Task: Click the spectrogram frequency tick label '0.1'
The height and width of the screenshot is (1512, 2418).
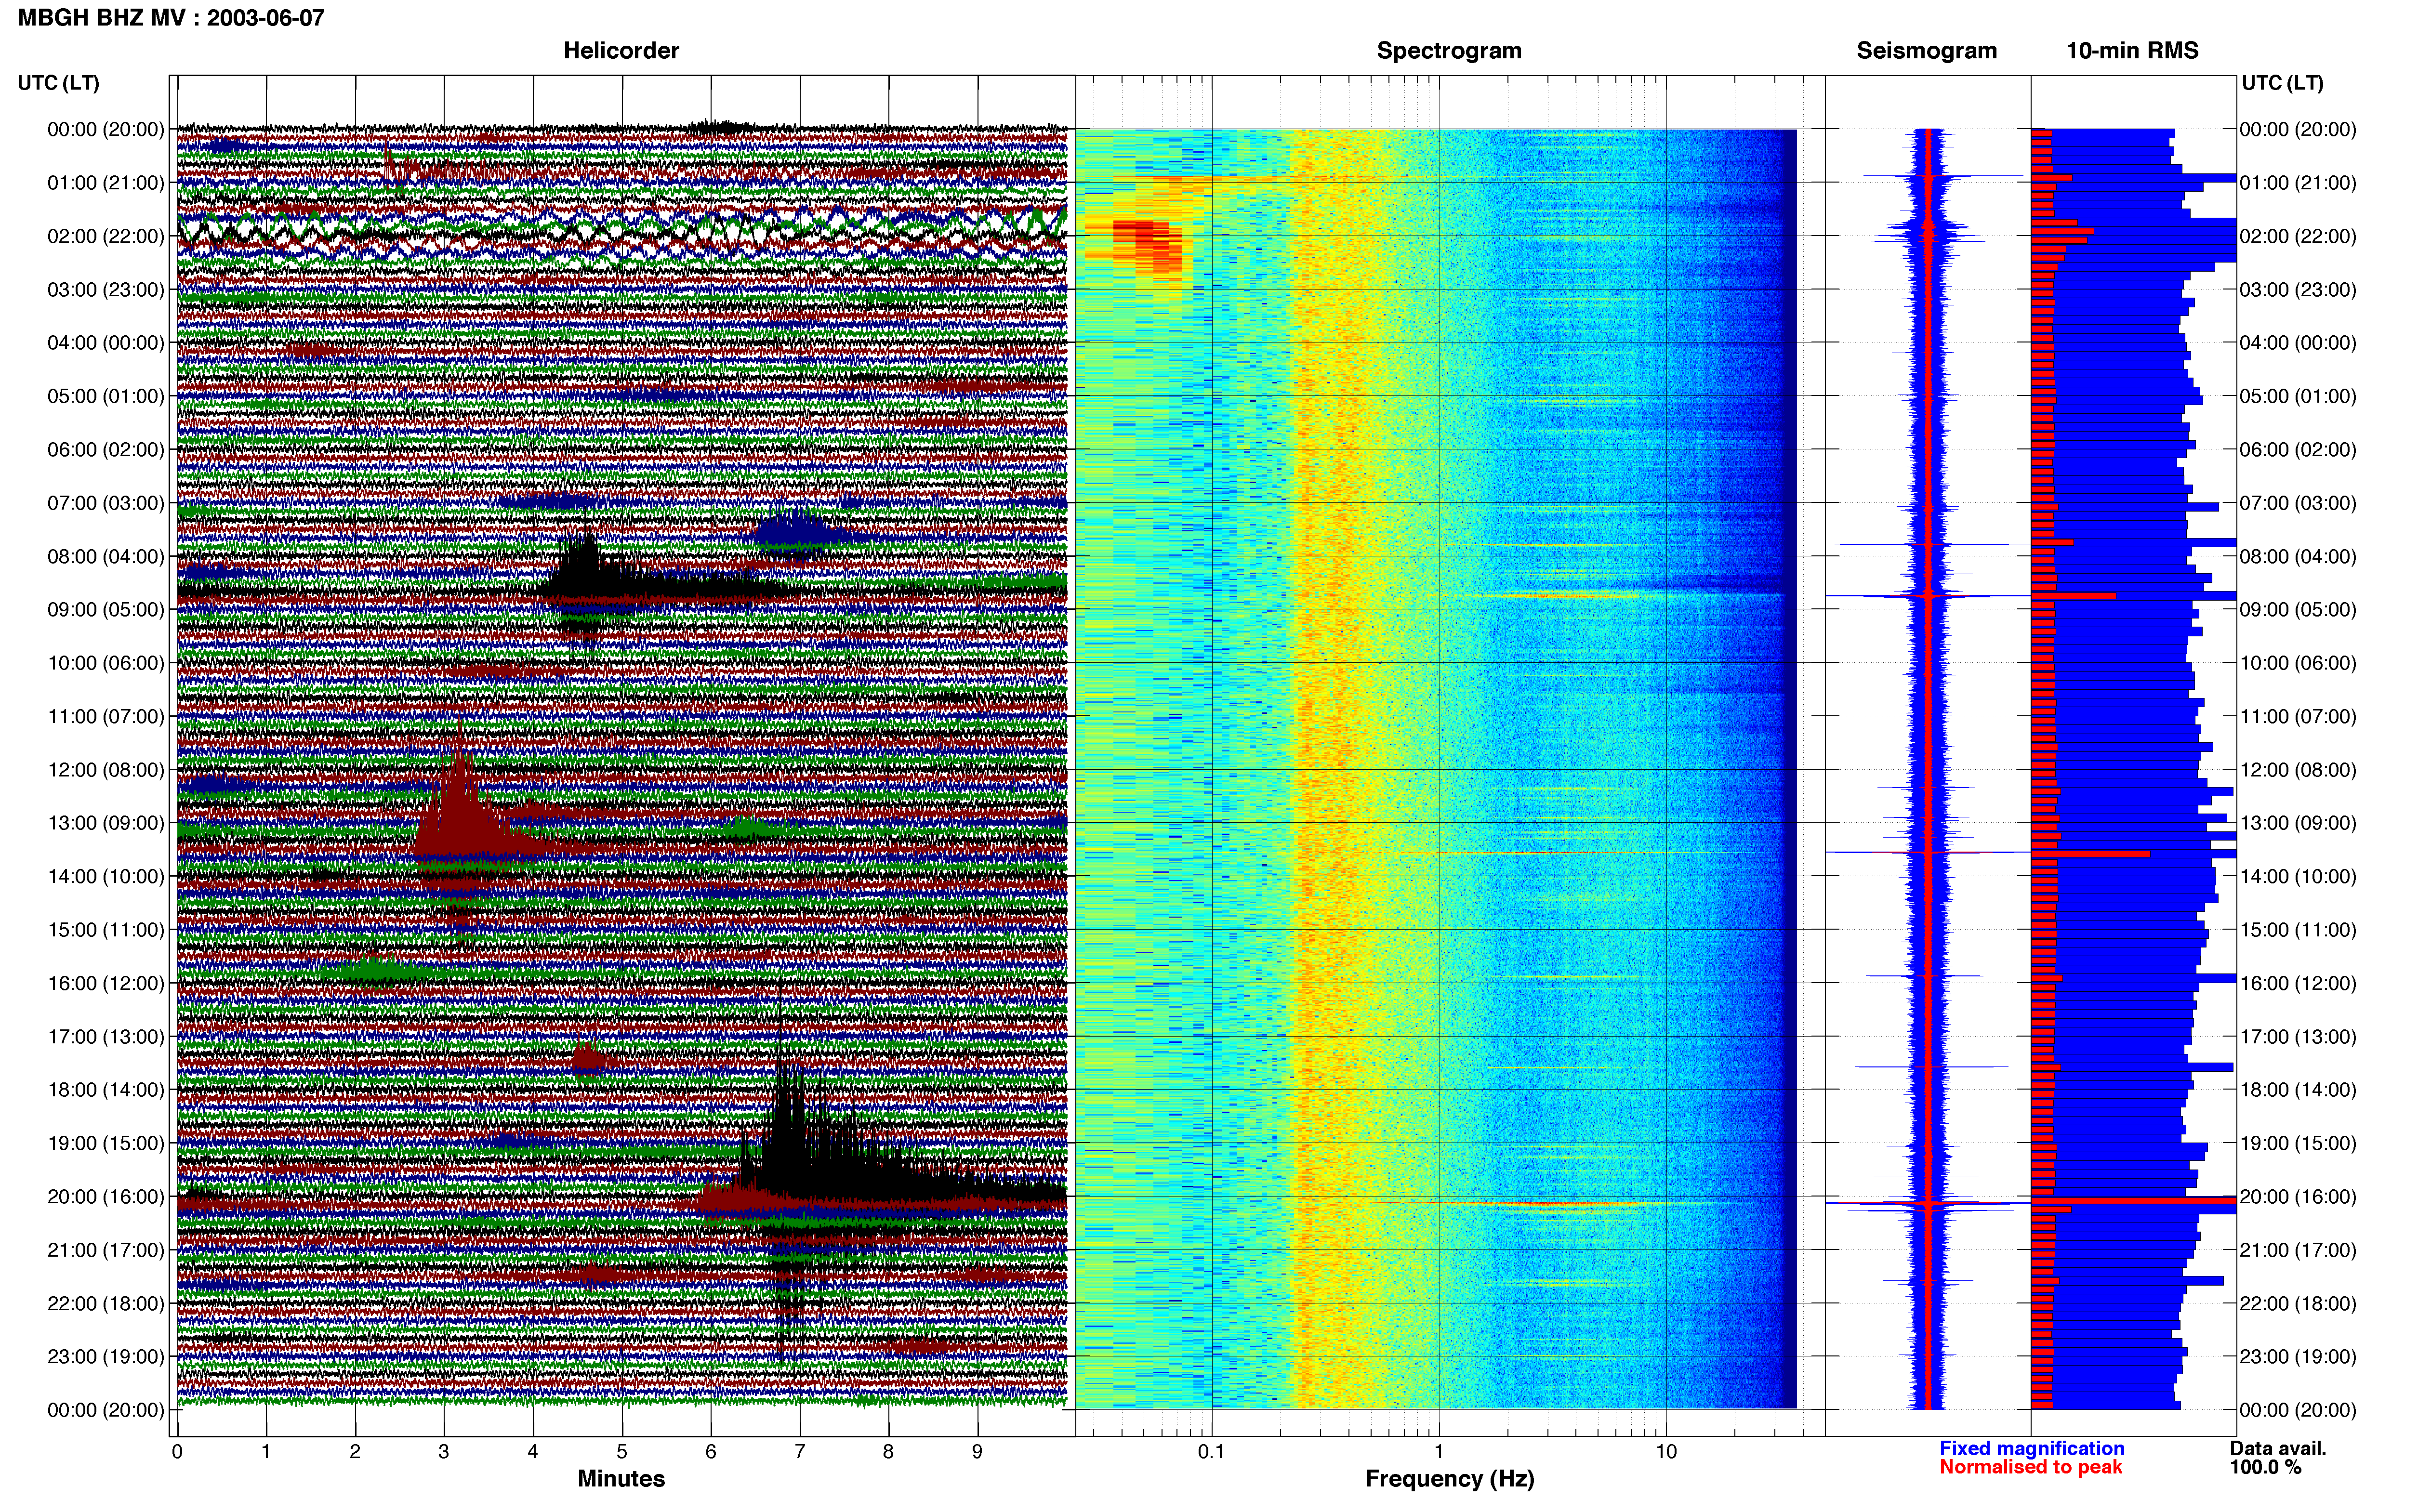Action: click(1211, 1451)
